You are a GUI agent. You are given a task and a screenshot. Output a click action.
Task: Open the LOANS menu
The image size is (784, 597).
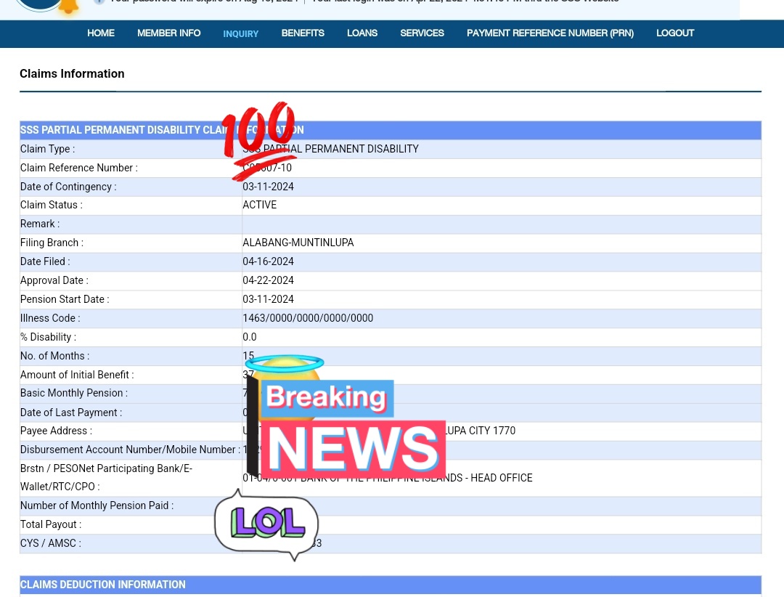pos(362,33)
